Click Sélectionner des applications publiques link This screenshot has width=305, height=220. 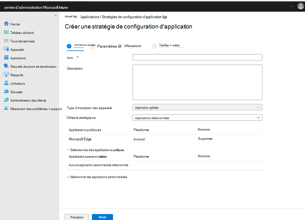tap(97, 150)
